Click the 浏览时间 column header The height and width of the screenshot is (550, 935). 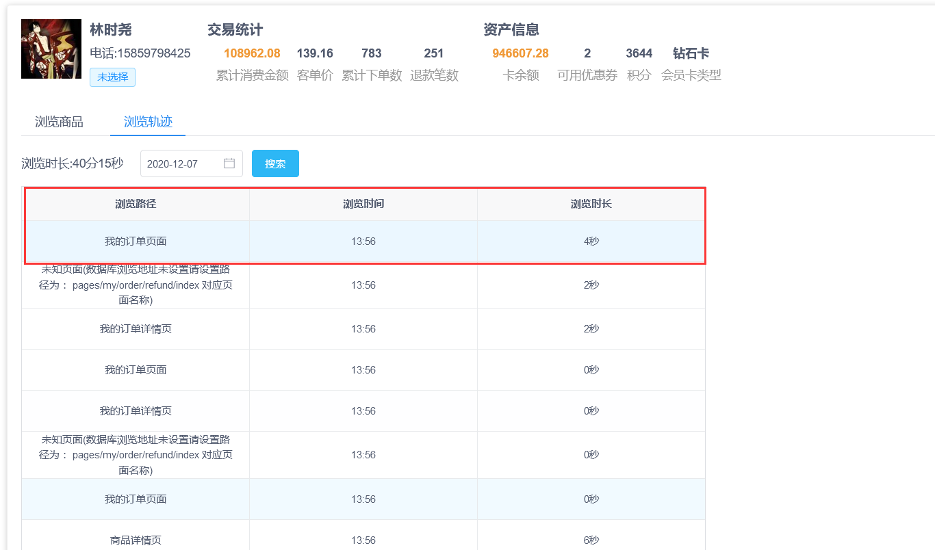(363, 204)
